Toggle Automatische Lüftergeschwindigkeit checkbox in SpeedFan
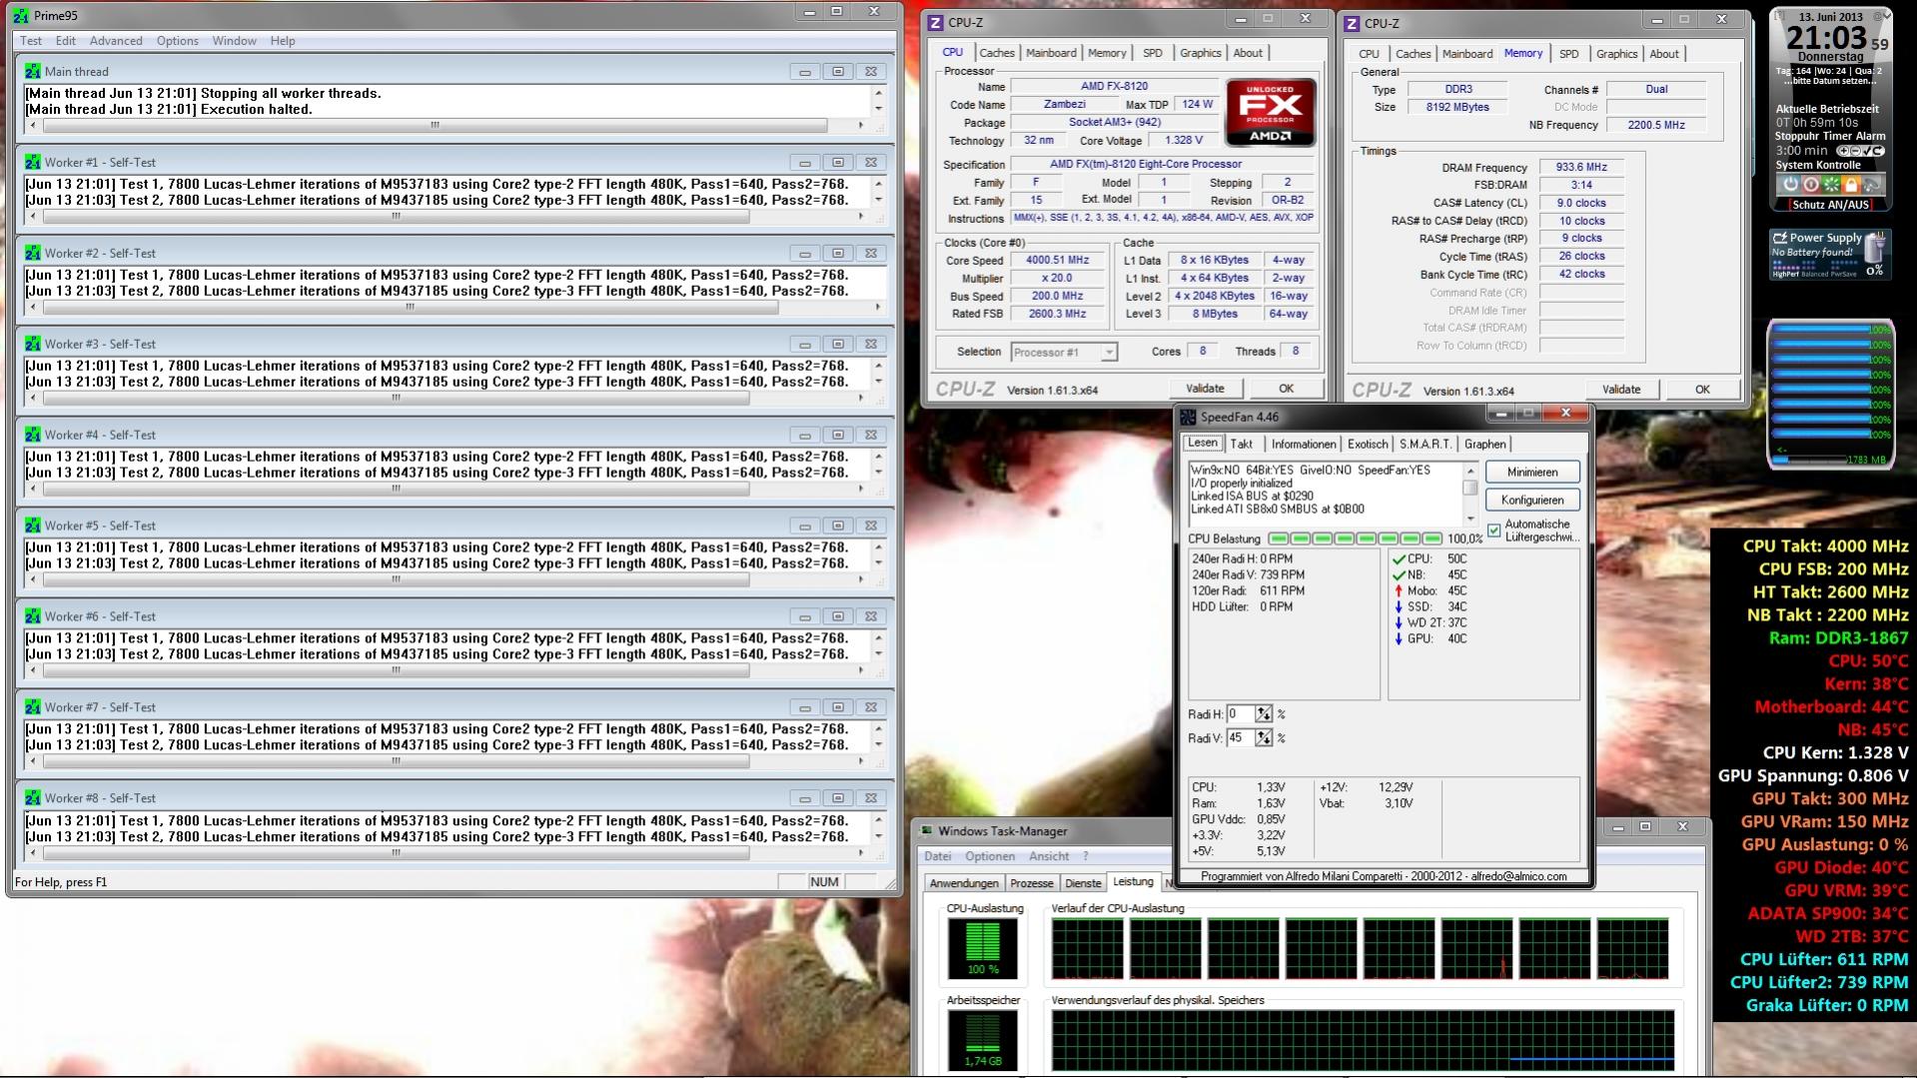Image resolution: width=1917 pixels, height=1078 pixels. 1494,531
